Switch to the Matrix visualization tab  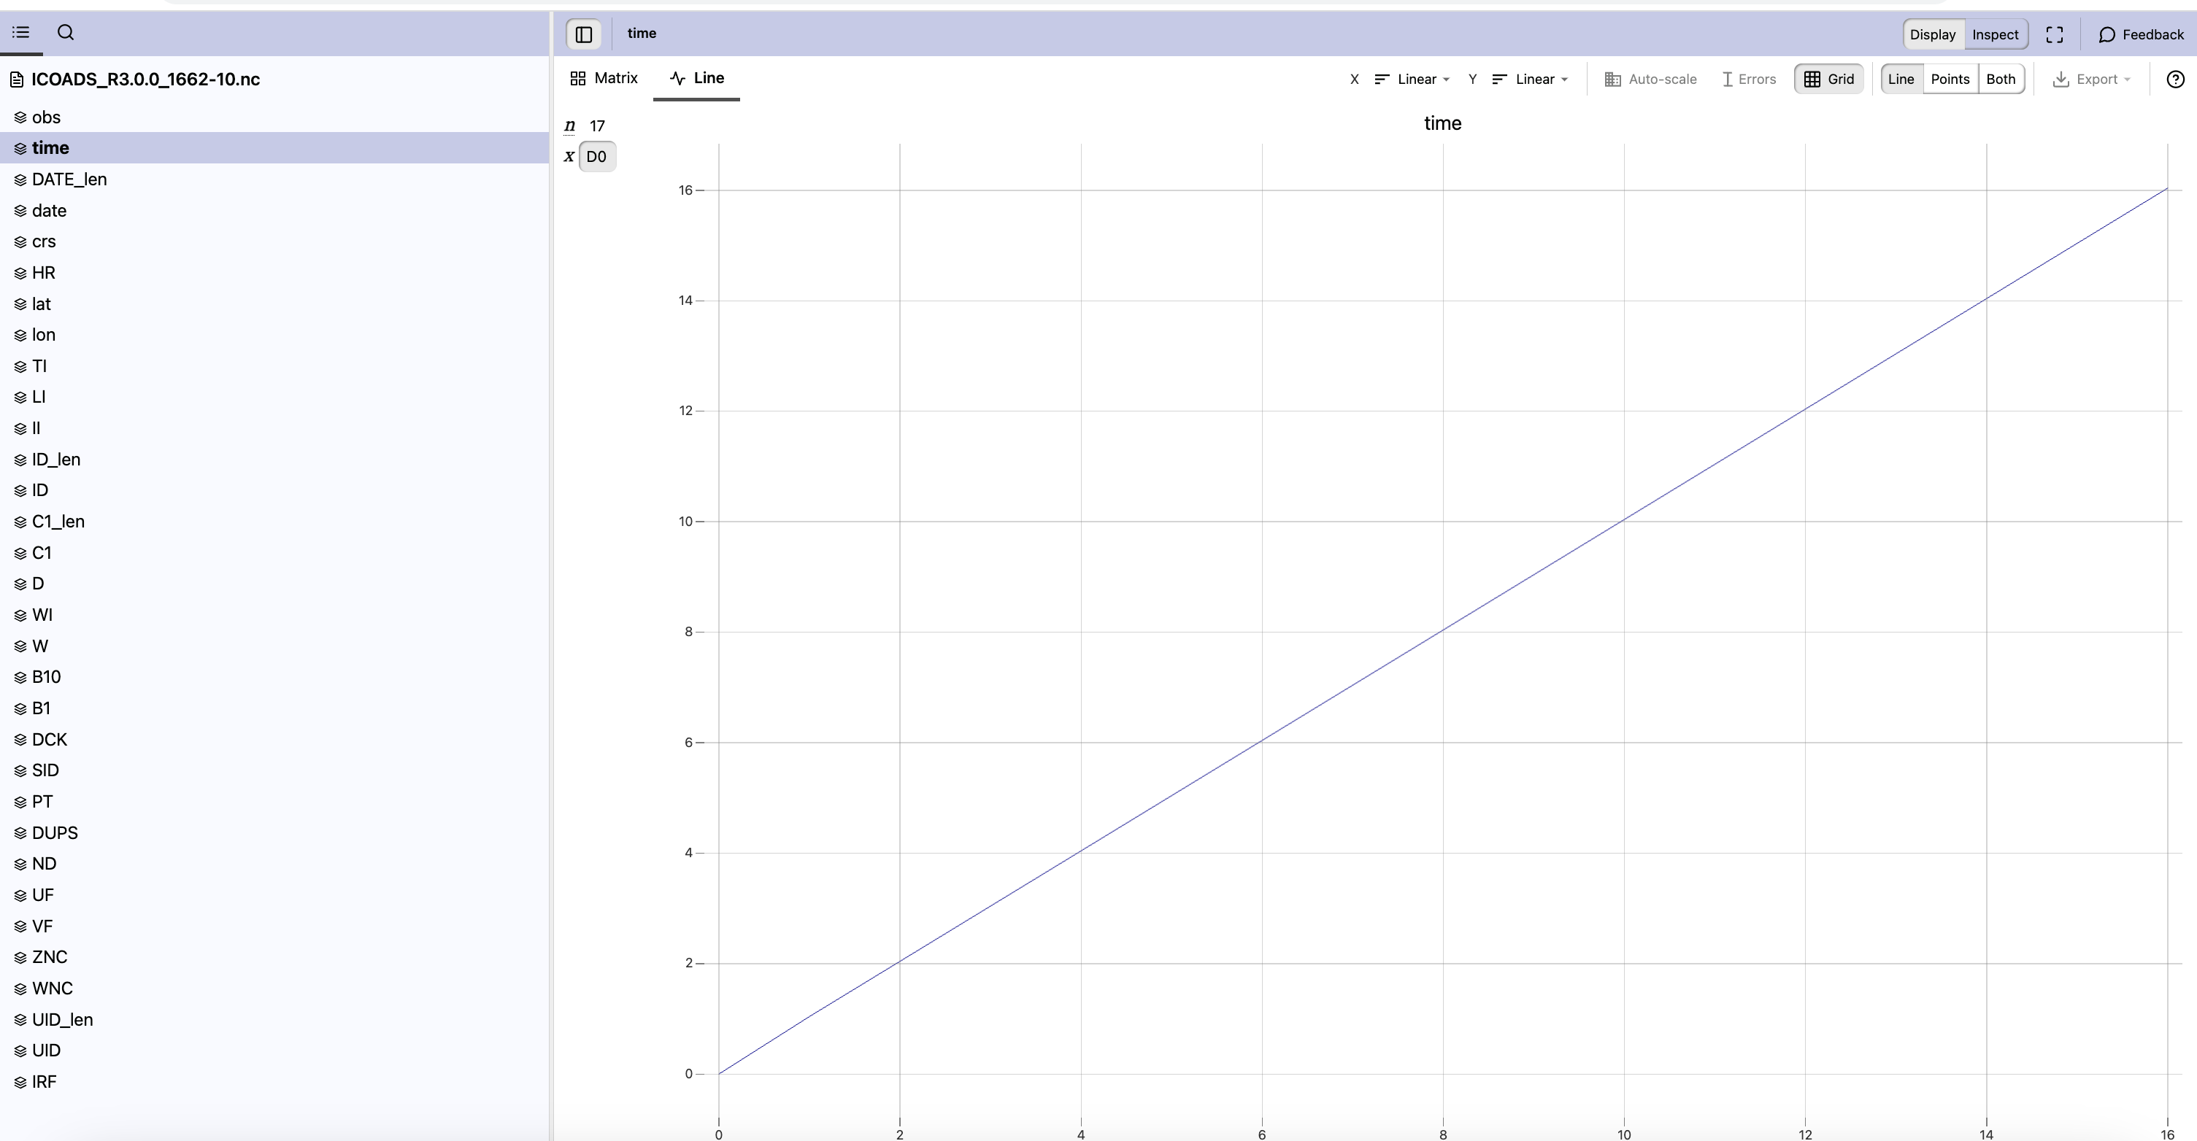(604, 79)
